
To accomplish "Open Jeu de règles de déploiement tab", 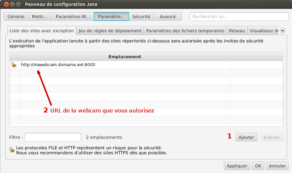I will (x=110, y=31).
